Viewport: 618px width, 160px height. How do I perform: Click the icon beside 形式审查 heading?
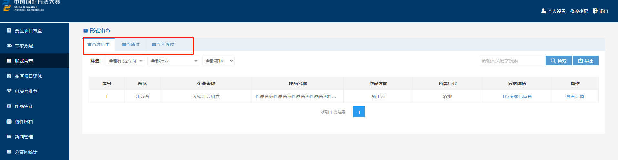(86, 31)
